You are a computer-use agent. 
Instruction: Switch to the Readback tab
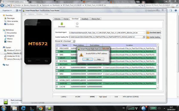coord(85,19)
